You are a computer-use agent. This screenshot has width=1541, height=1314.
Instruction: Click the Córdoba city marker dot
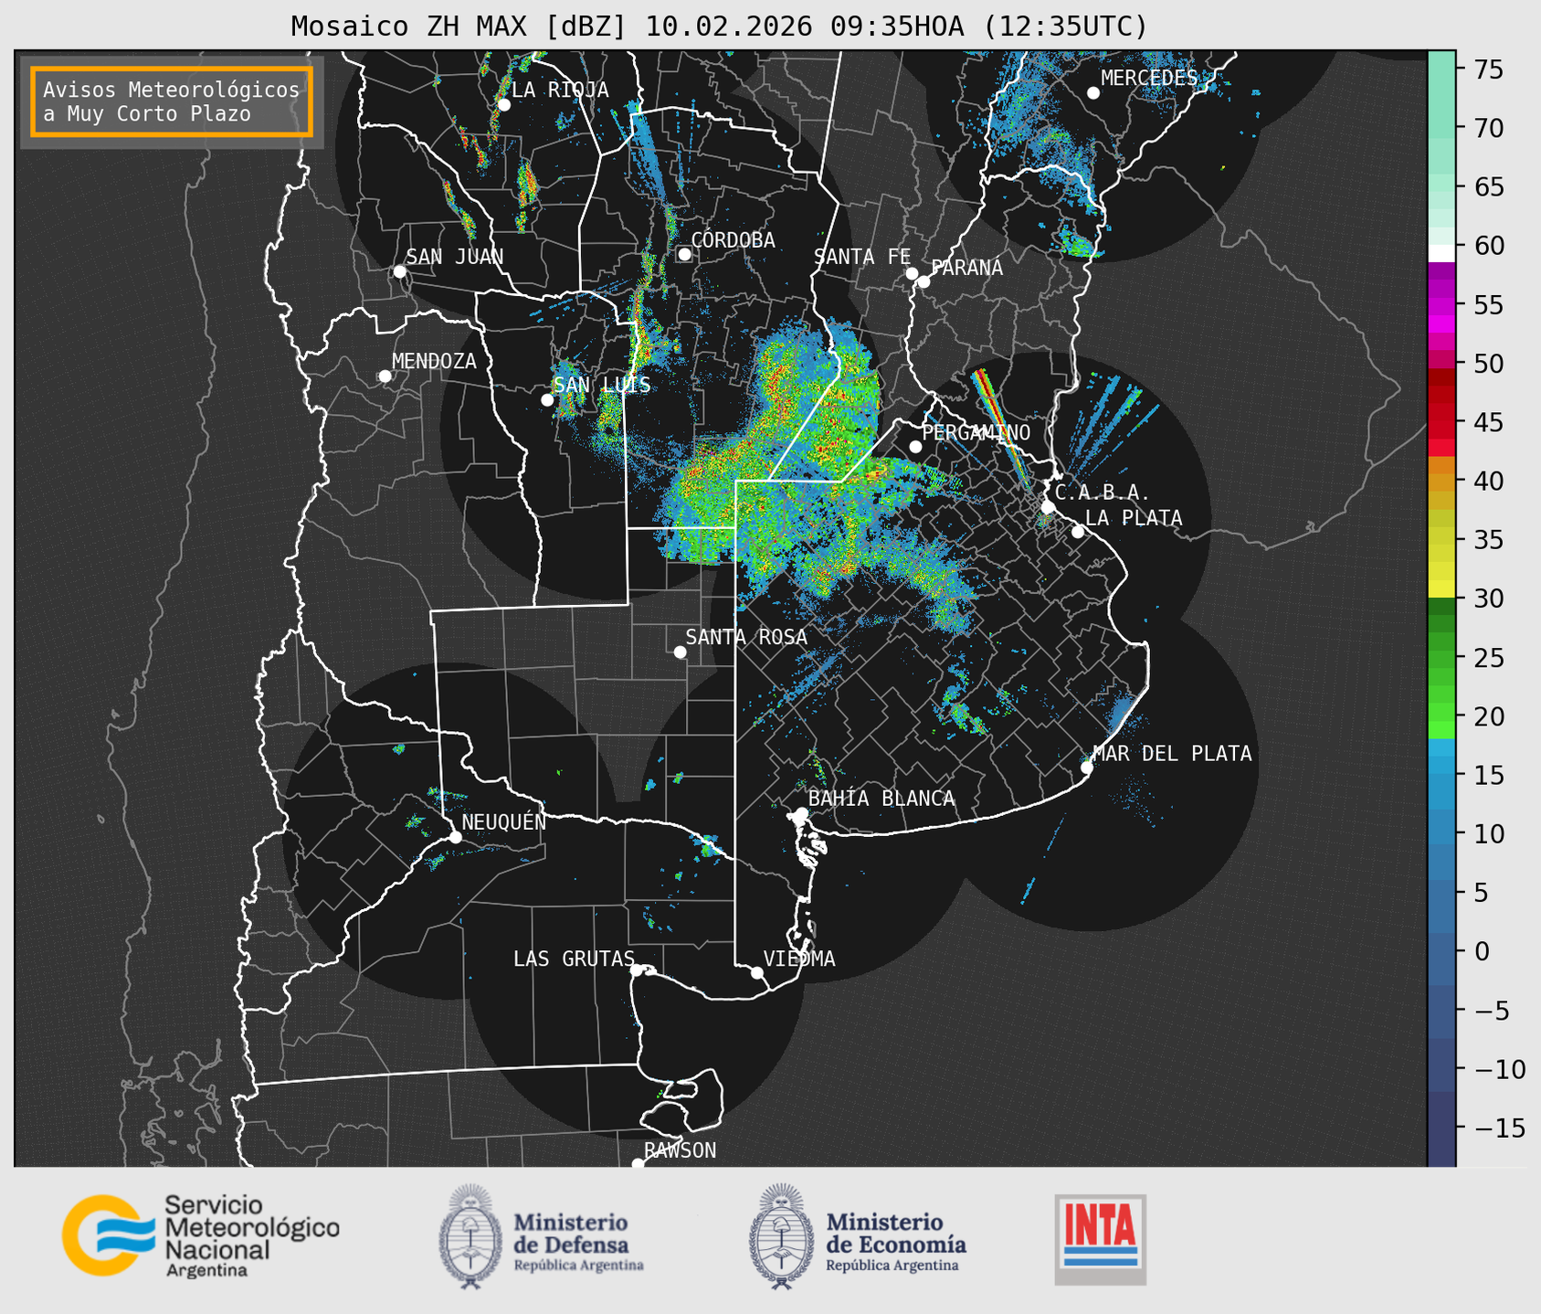coord(684,254)
